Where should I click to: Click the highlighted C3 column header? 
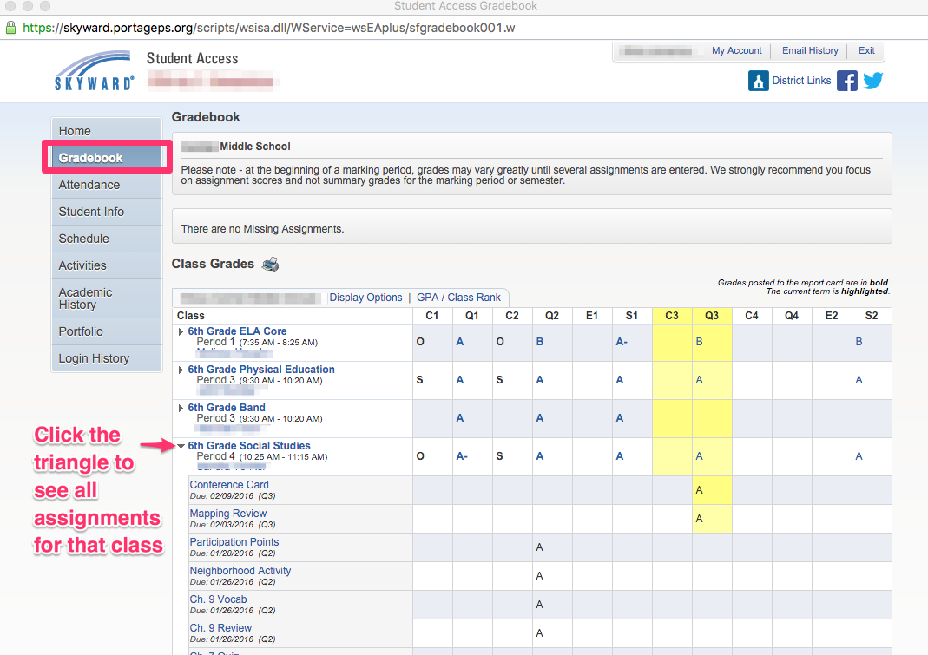pyautogui.click(x=672, y=316)
